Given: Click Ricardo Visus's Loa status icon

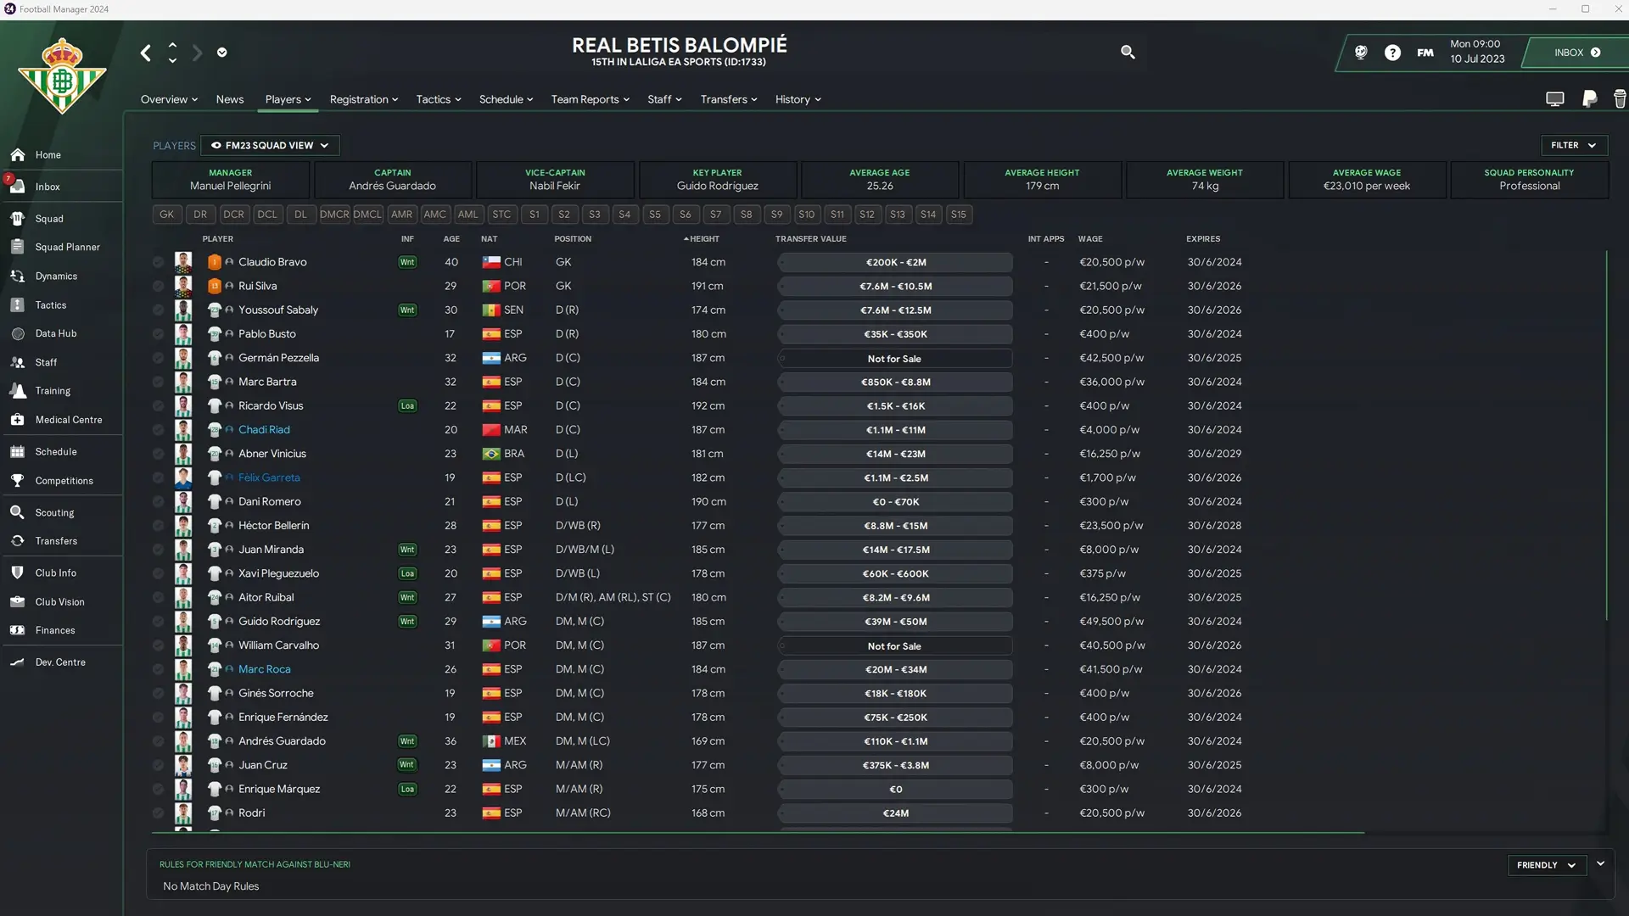Looking at the screenshot, I should [x=407, y=406].
